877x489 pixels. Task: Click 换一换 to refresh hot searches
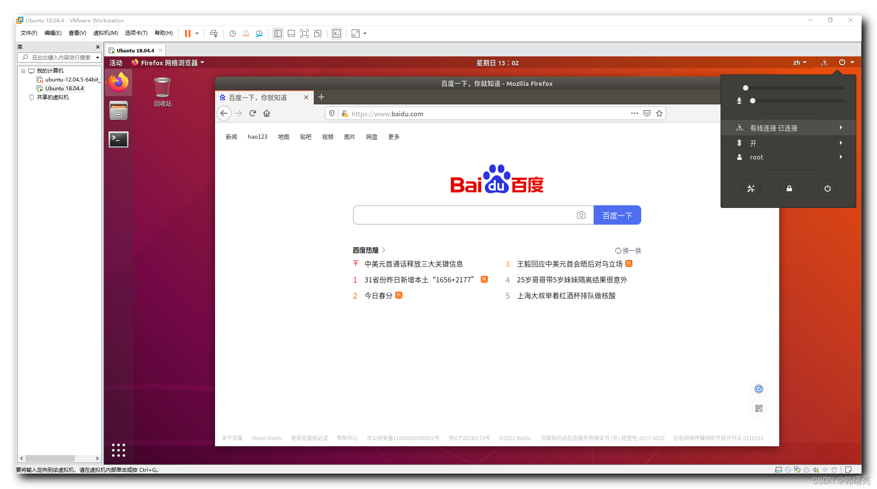(628, 251)
